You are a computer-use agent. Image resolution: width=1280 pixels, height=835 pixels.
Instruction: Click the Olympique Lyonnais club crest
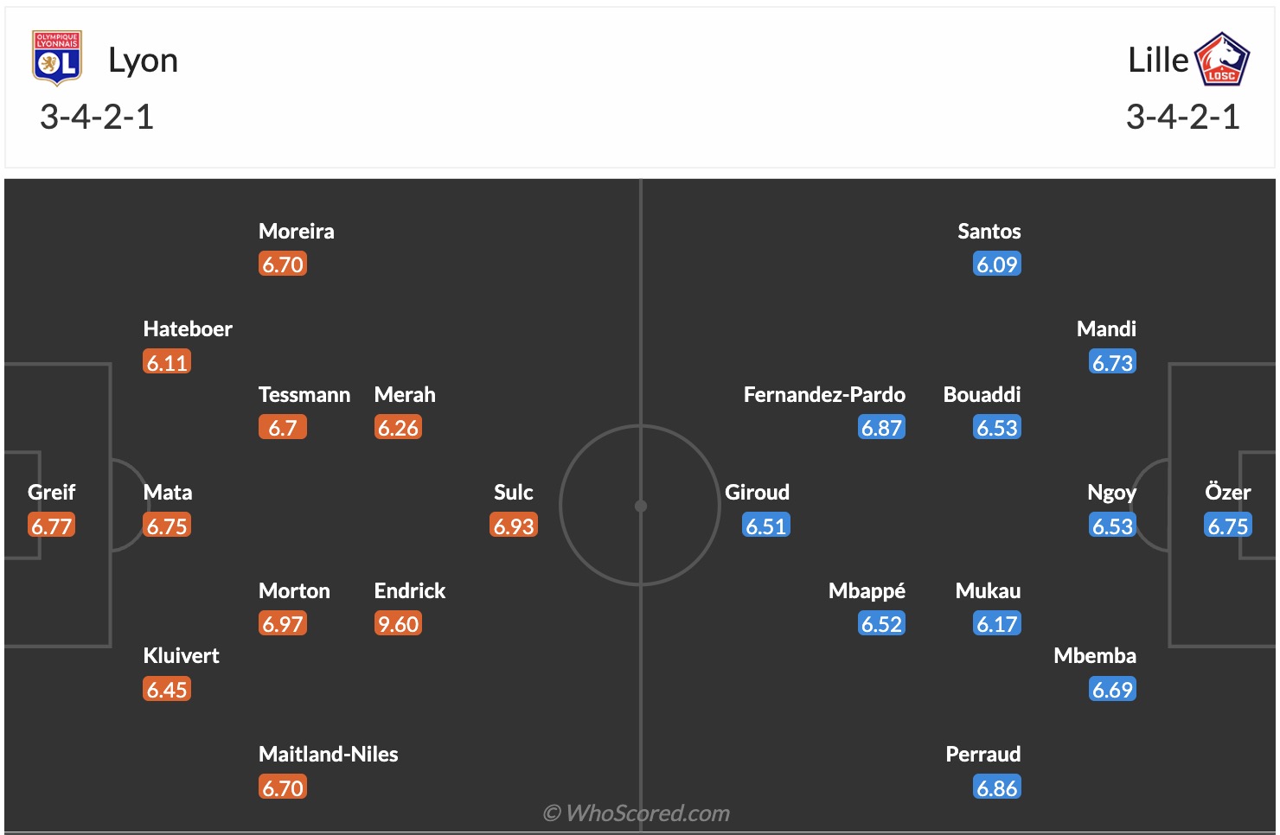[x=57, y=59]
